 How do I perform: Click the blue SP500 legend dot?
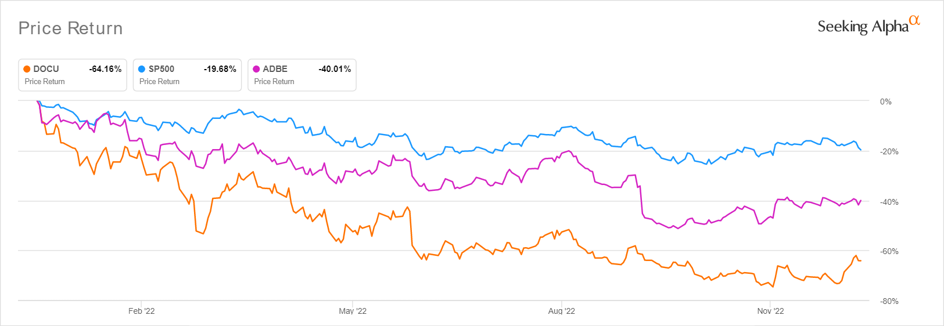click(142, 69)
